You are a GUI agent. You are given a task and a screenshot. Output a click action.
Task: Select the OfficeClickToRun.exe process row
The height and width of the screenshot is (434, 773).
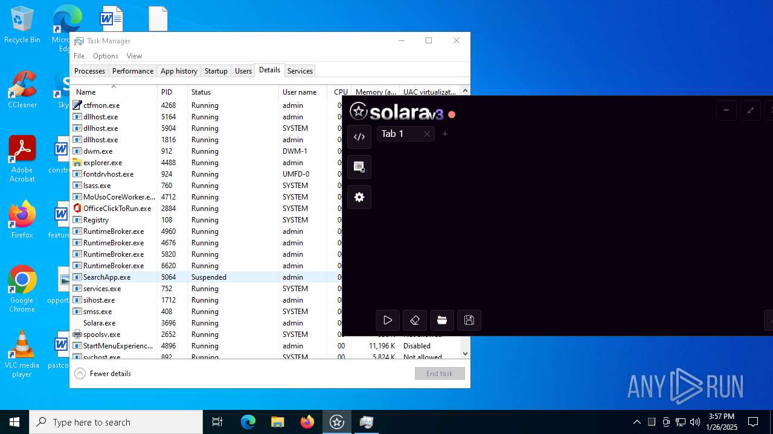click(207, 209)
